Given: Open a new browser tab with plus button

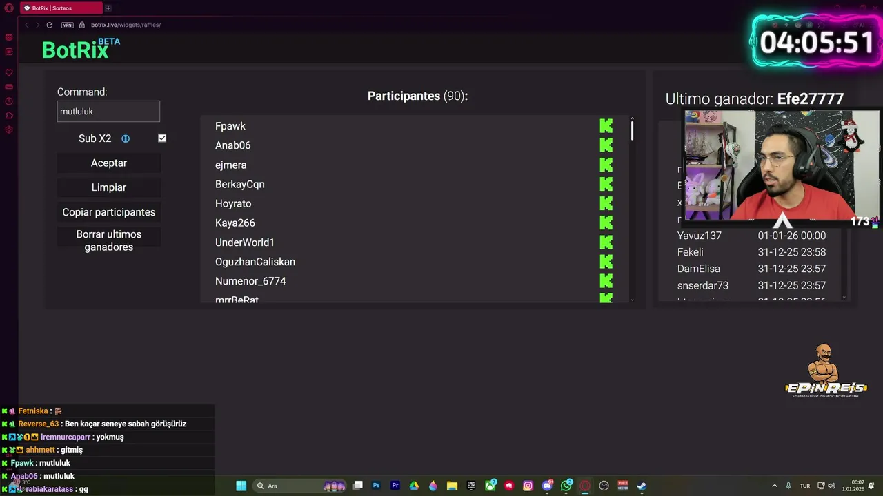Looking at the screenshot, I should click(108, 8).
